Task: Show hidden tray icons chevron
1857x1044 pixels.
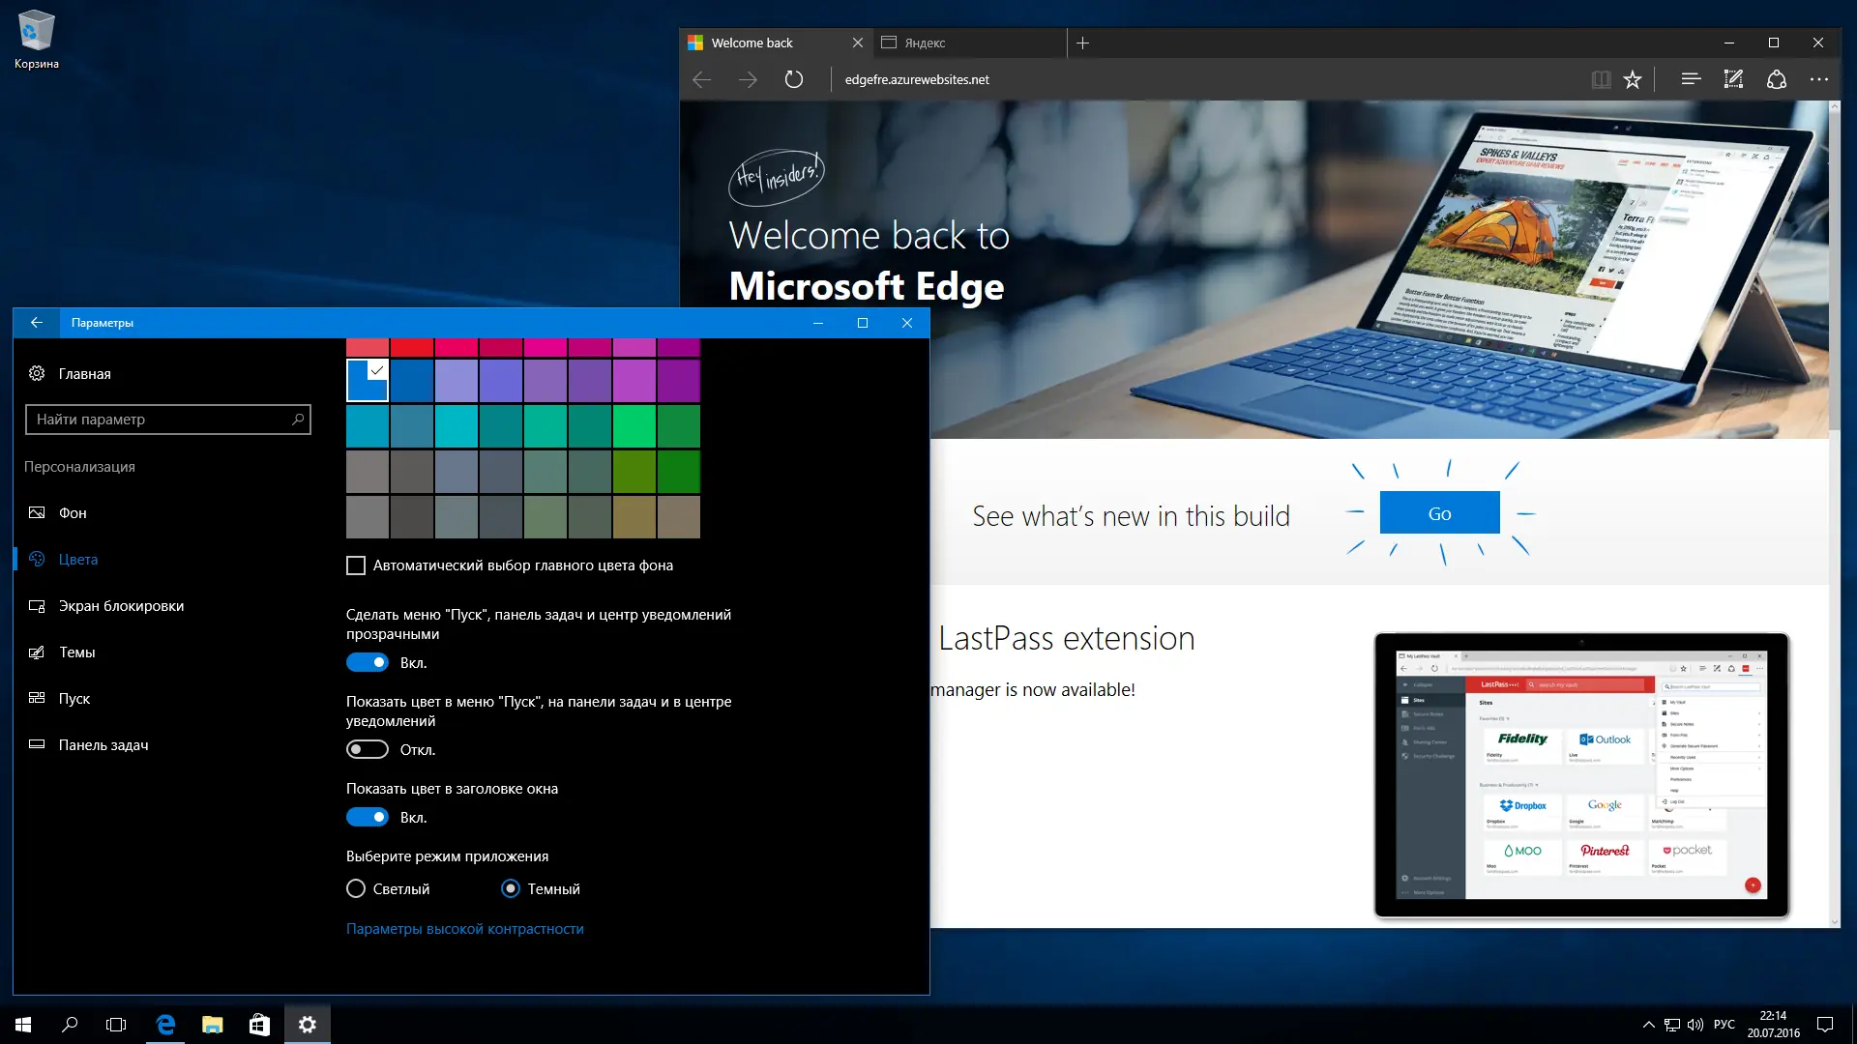Action: pos(1648,1025)
